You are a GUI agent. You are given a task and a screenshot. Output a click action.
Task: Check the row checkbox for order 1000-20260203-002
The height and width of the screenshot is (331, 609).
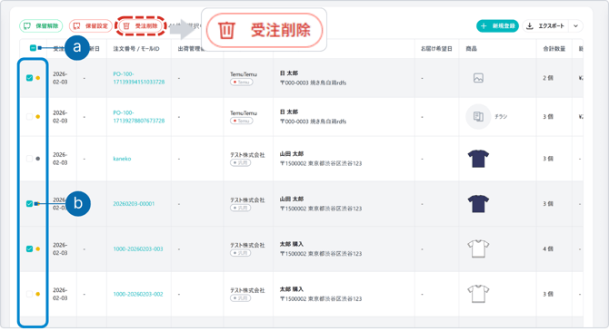[x=29, y=294]
